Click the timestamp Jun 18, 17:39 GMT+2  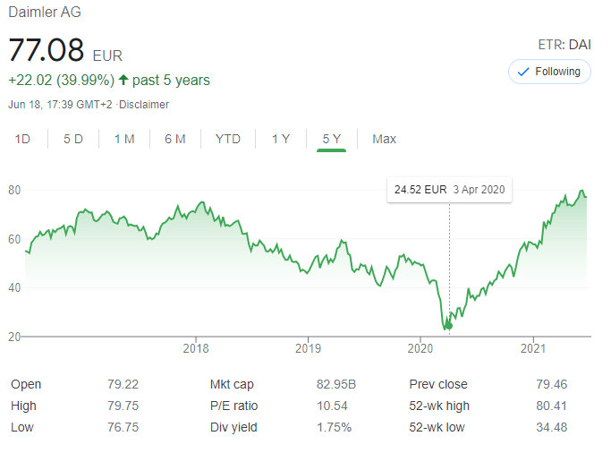pyautogui.click(x=60, y=105)
